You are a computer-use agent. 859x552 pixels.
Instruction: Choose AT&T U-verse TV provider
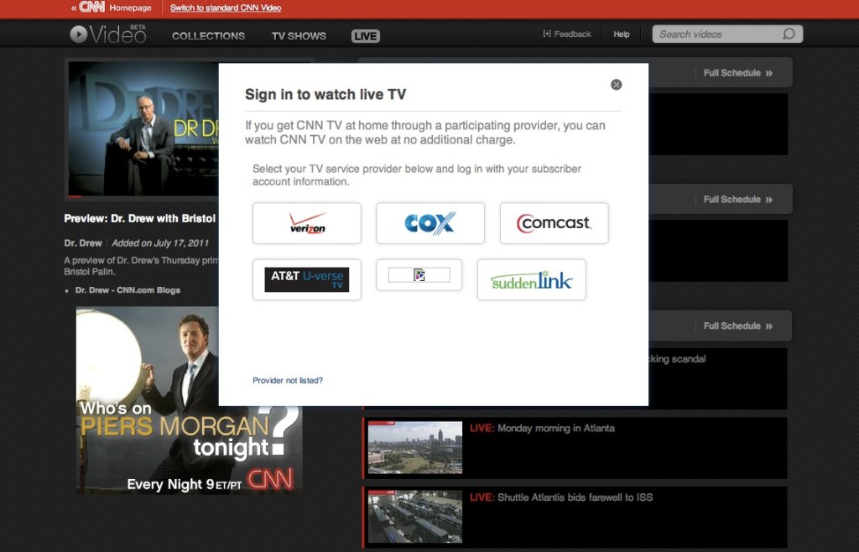[x=307, y=280]
